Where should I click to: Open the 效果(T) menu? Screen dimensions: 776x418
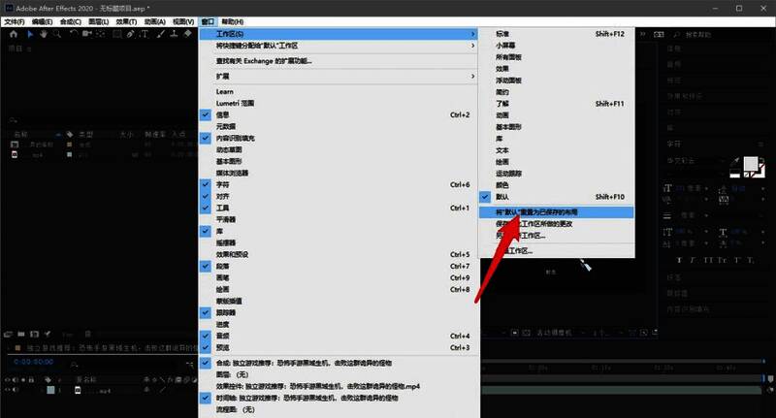tap(126, 21)
